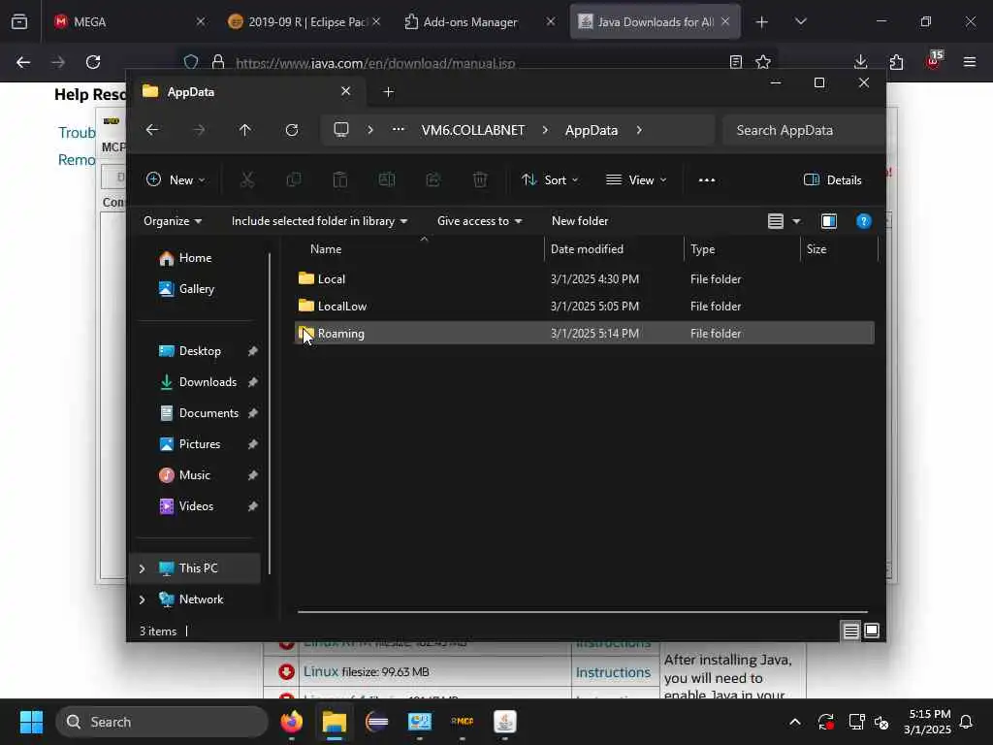Toggle the preview pane icon

point(829,221)
